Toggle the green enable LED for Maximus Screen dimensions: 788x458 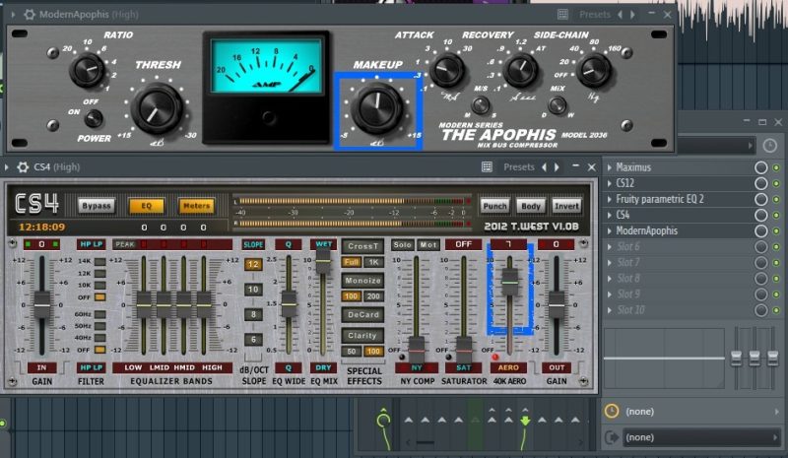(x=776, y=167)
